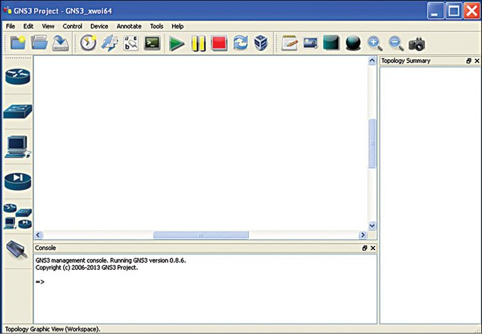Viewport: 482px width, 334px height.
Task: Close the Topology Summary panel
Action: (x=476, y=61)
